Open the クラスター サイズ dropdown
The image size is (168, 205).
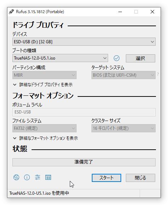[123, 128]
